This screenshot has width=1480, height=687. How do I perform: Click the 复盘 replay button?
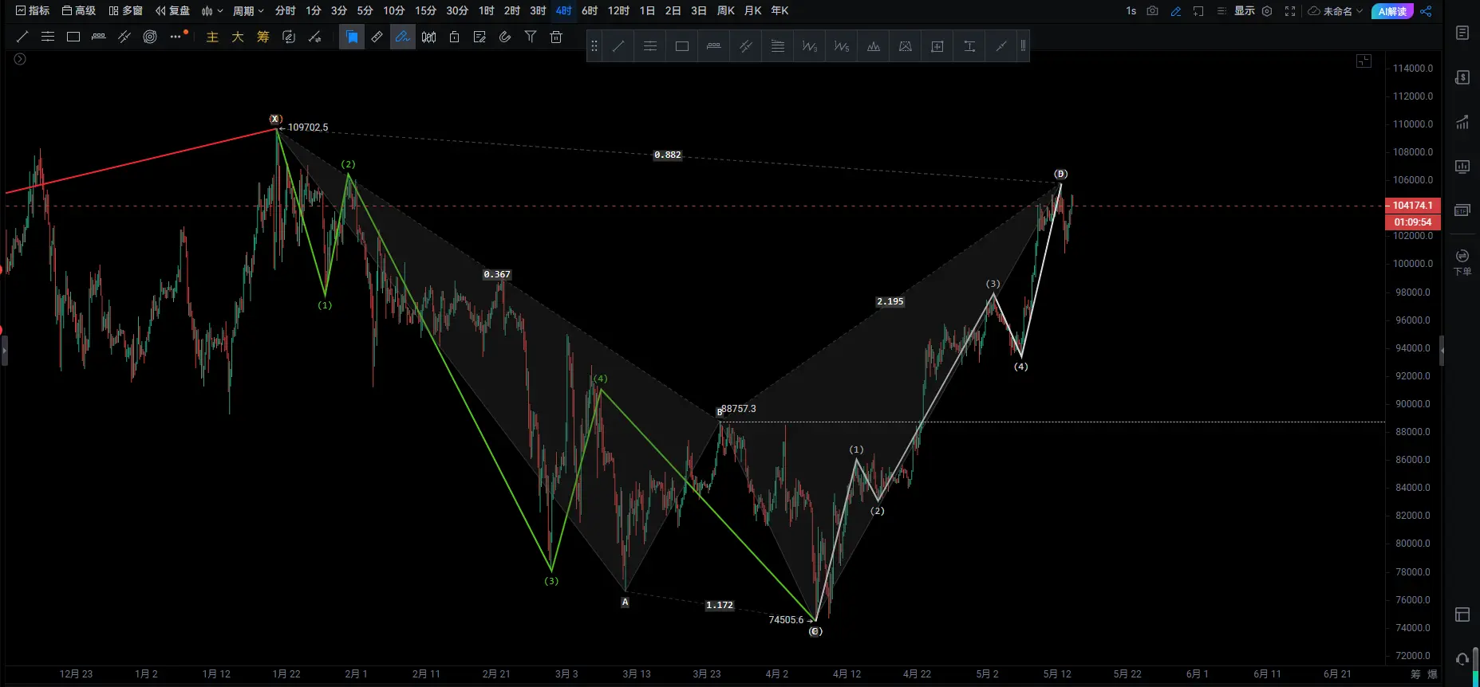[x=173, y=10]
